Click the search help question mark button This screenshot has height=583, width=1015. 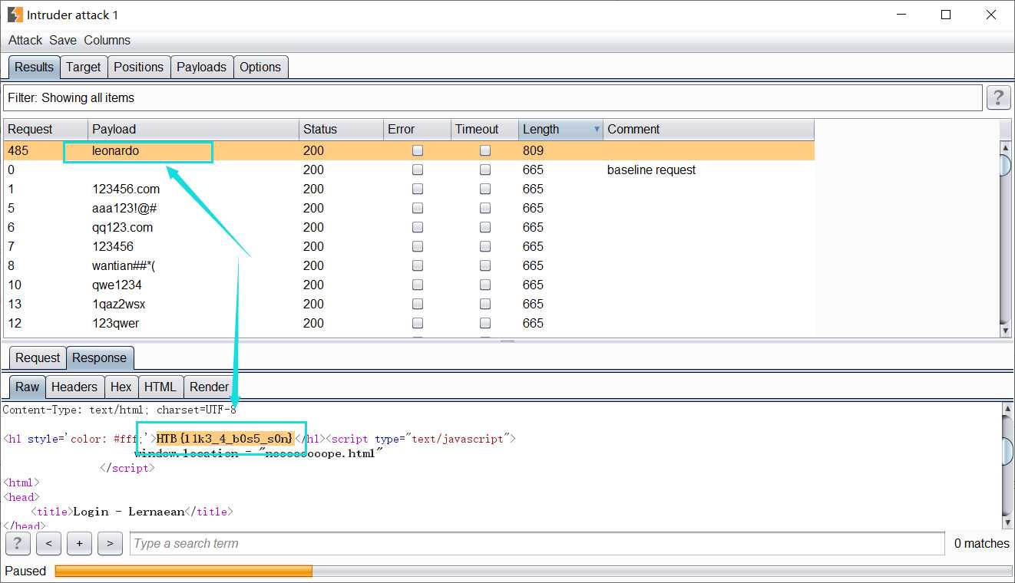pos(18,543)
